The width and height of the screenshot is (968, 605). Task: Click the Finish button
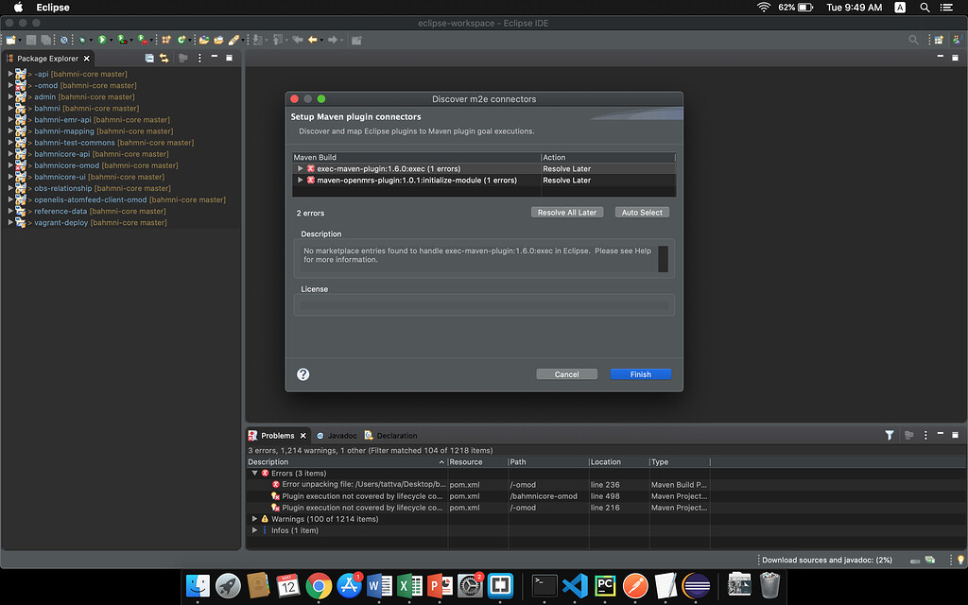[640, 373]
